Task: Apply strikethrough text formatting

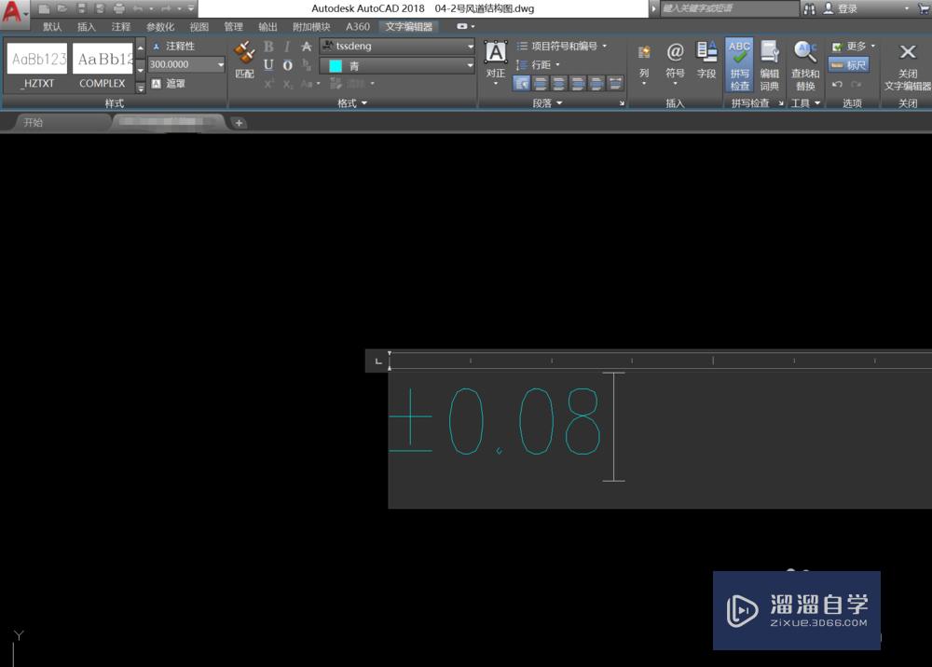Action: pyautogui.click(x=306, y=47)
